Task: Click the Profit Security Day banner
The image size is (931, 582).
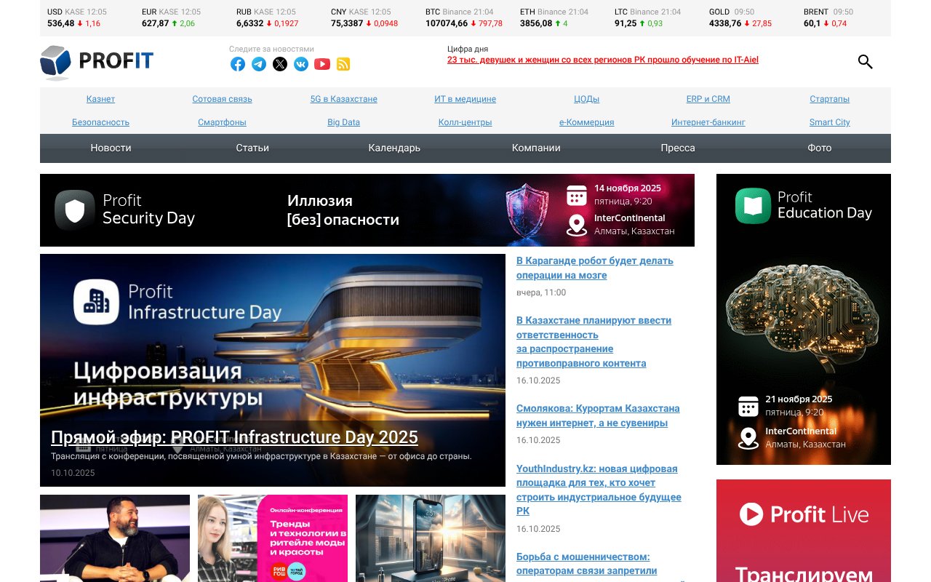Action: 367,210
